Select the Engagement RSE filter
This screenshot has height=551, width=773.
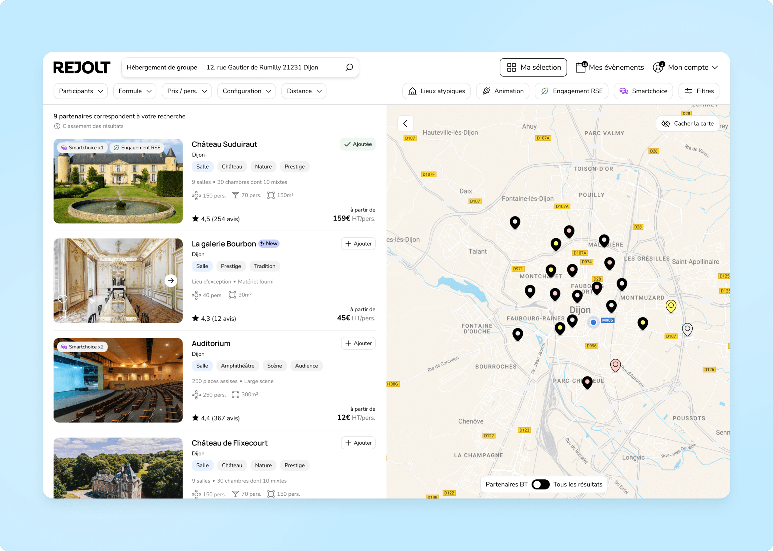(x=571, y=91)
